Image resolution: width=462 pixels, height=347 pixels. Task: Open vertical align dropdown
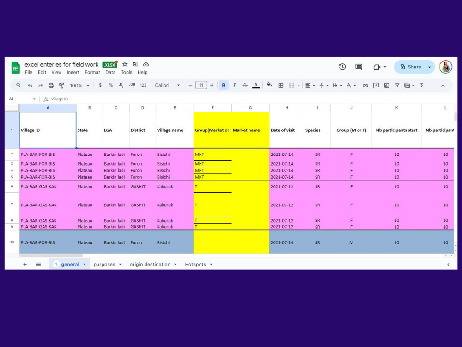tap(324, 86)
